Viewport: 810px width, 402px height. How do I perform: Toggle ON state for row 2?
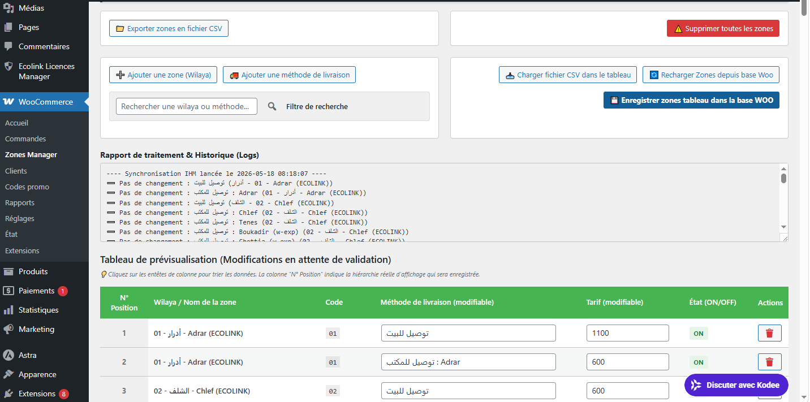(x=699, y=362)
